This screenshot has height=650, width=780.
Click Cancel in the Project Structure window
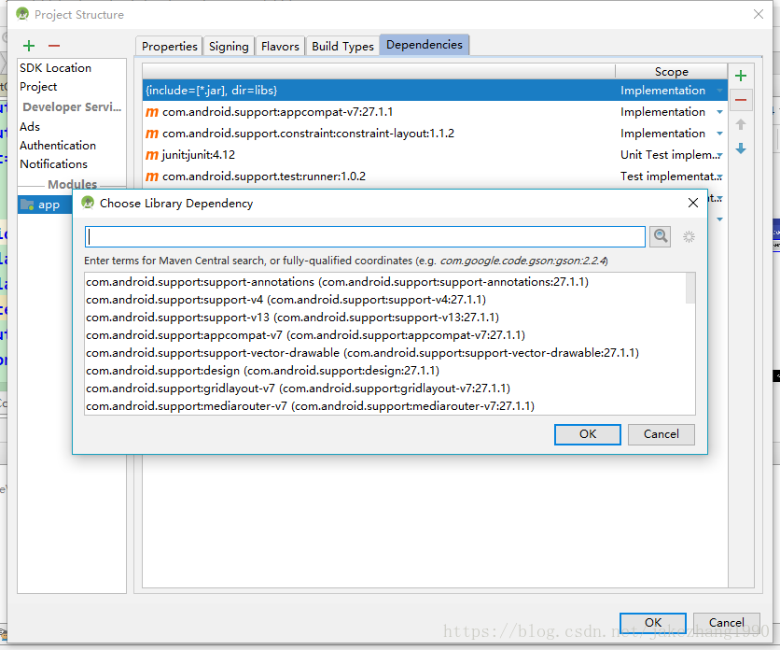(x=726, y=623)
